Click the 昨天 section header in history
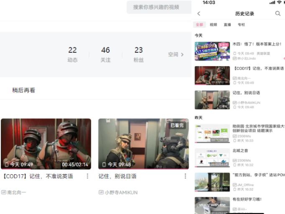The height and width of the screenshot is (214, 285). click(x=198, y=118)
